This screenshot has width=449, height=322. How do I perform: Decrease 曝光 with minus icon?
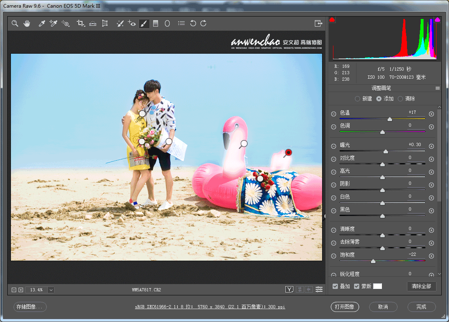[x=333, y=146]
